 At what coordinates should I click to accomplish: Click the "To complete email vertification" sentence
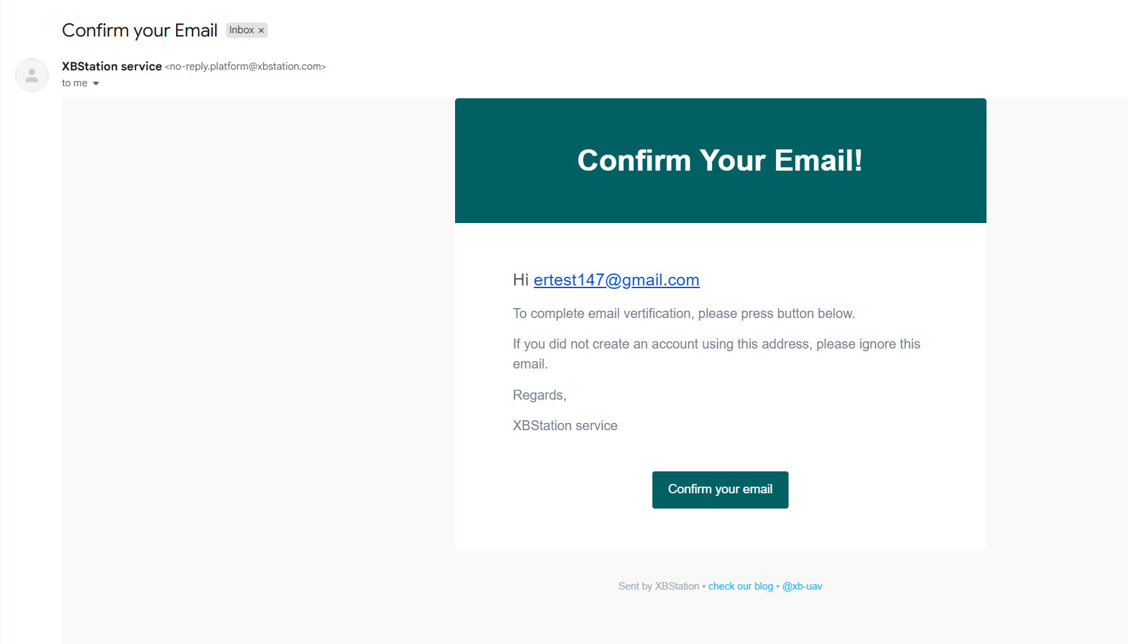coord(684,313)
